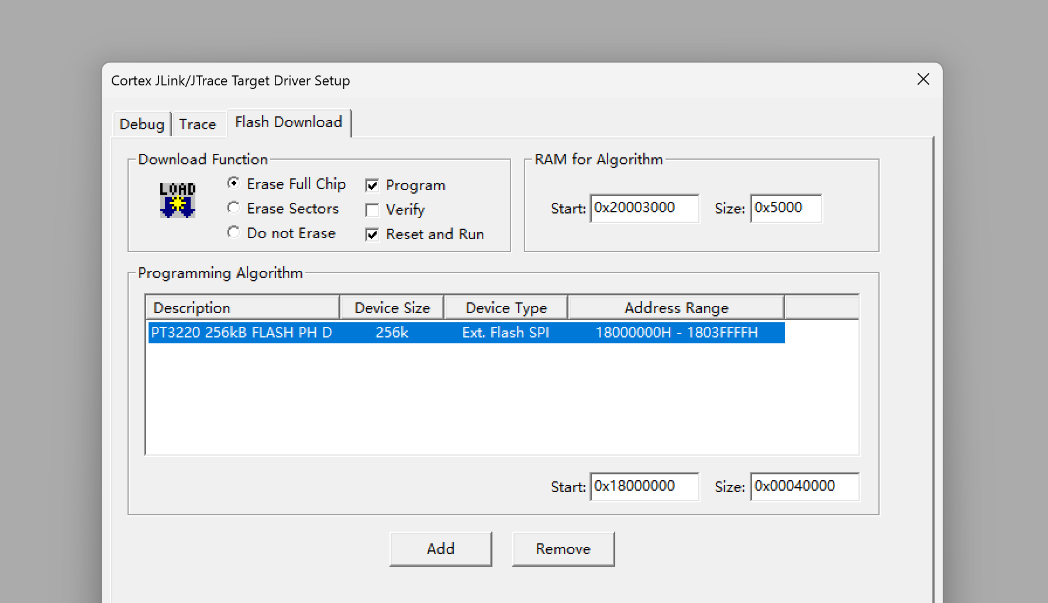
Task: Select Erase Sectors radio button
Action: coord(233,208)
